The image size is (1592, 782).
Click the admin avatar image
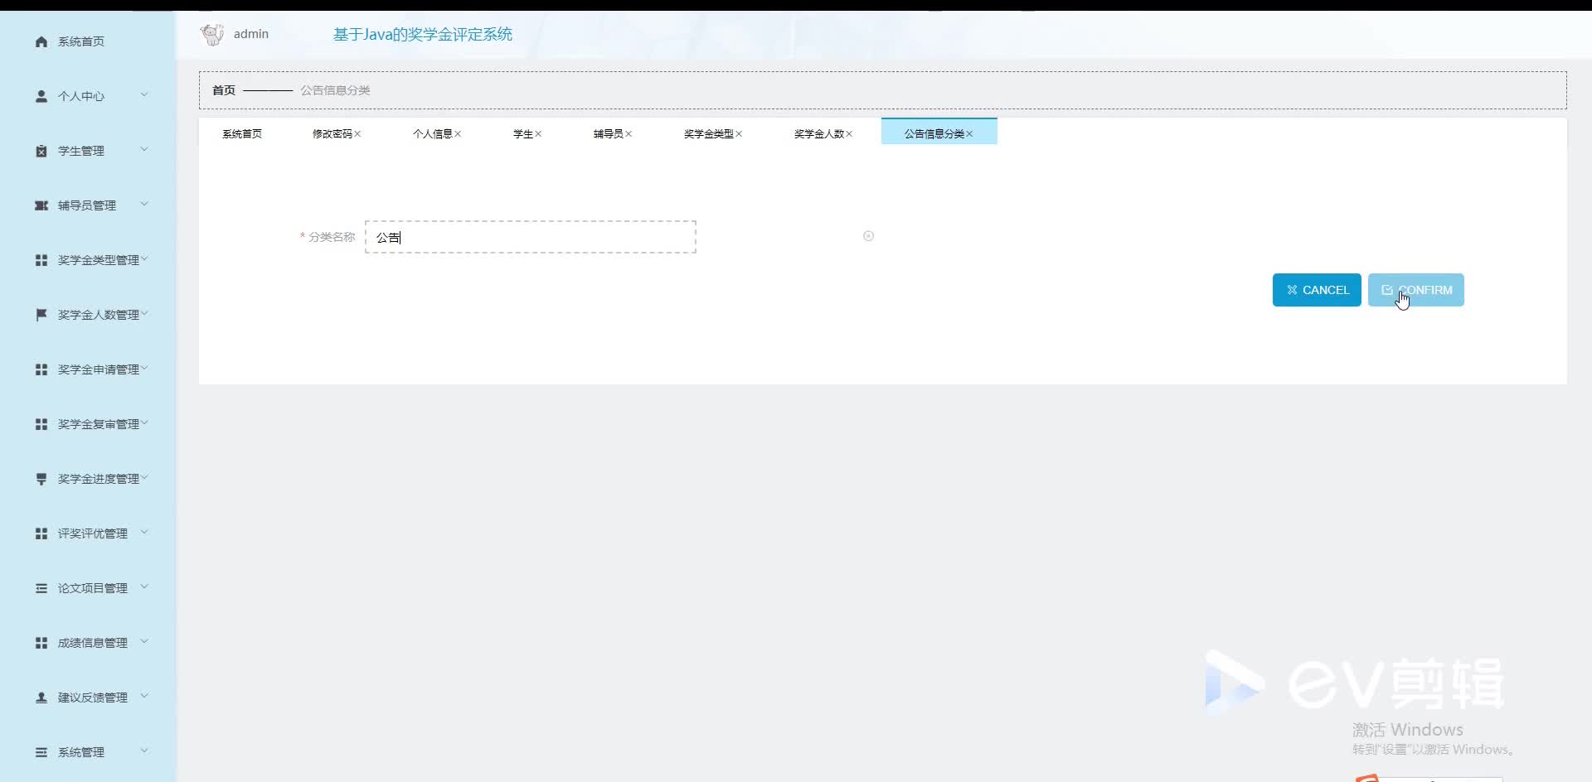(212, 34)
